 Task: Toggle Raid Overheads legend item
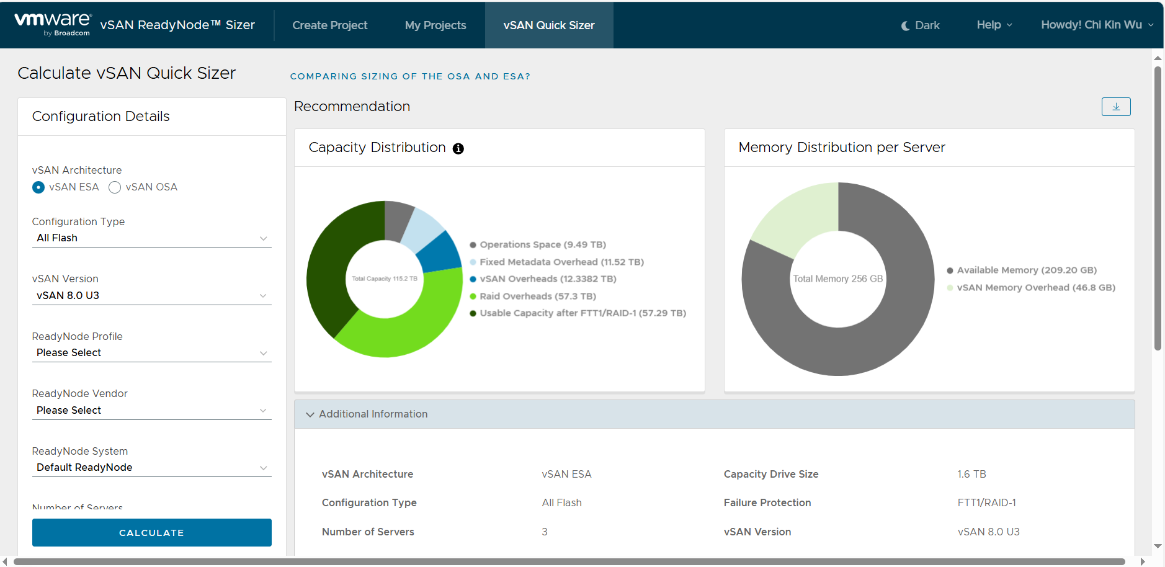click(x=537, y=296)
